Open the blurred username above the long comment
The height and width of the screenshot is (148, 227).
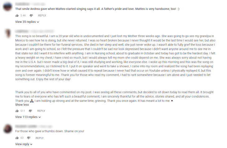tap(22, 31)
